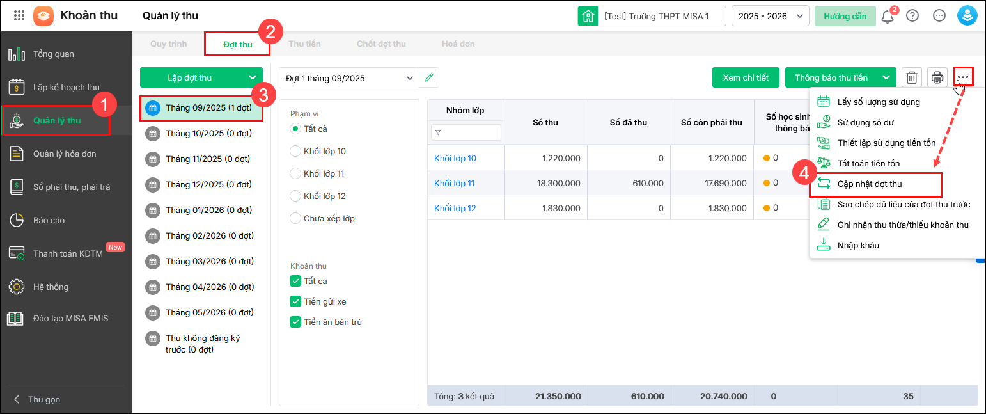The width and height of the screenshot is (986, 414).
Task: Select the Khối lớp 10 radio button
Action: 295,151
